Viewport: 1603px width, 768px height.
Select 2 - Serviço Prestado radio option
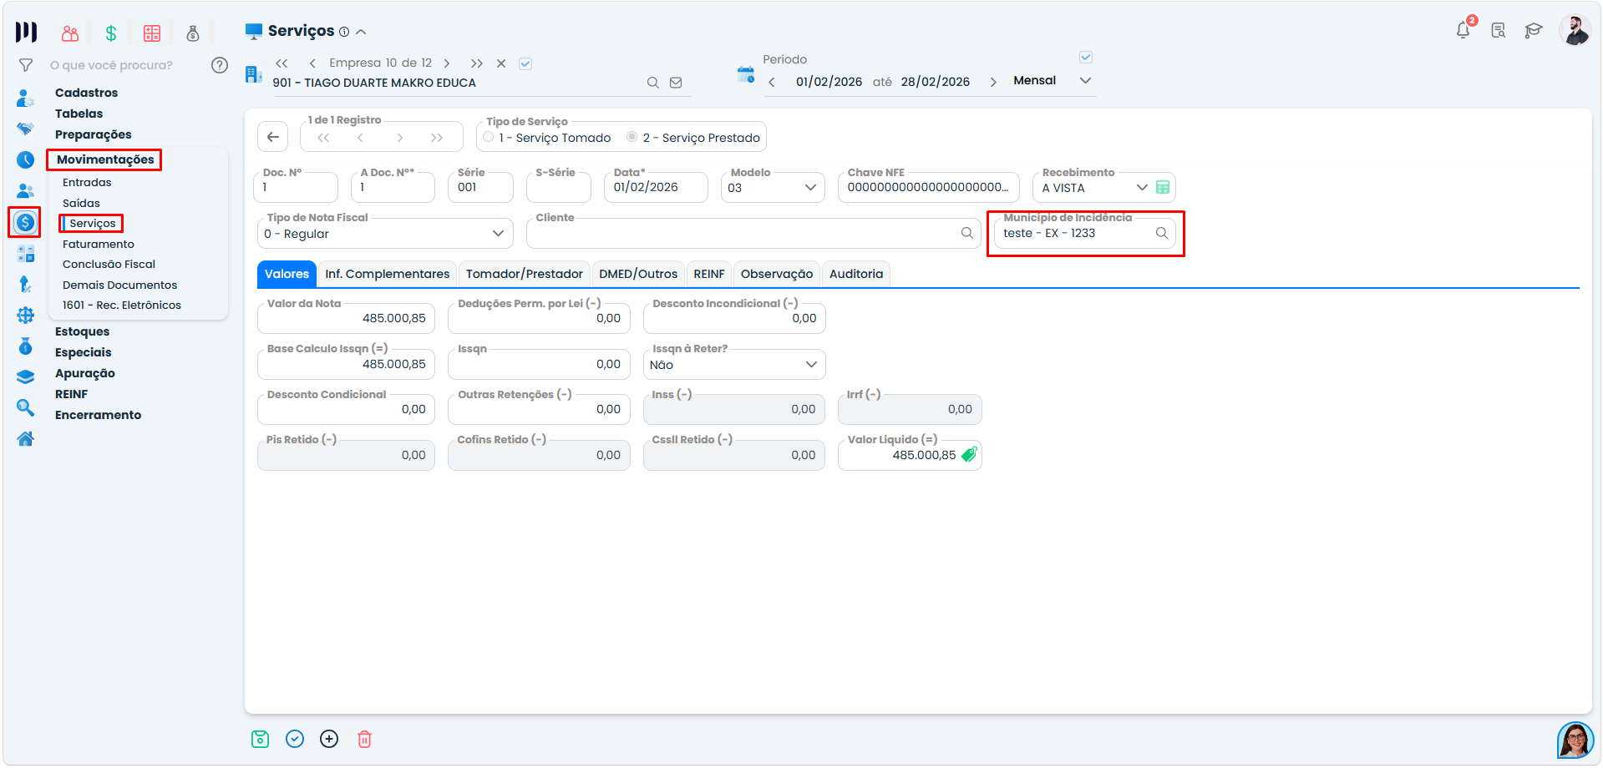coord(632,137)
